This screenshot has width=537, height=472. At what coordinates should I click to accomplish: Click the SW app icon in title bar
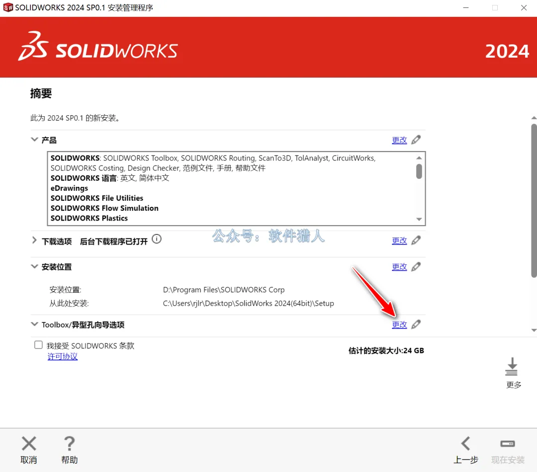(8, 7)
